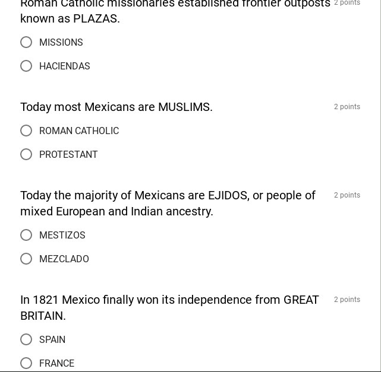The image size is (381, 372).
Task: Click the 1821 independence question text
Action: pos(169,307)
